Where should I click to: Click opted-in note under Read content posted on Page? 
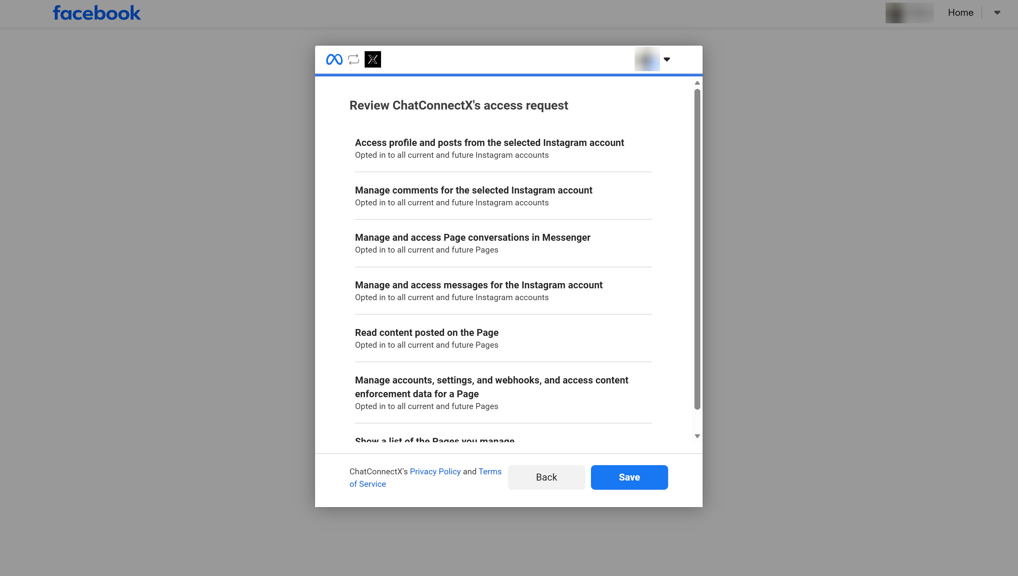point(426,345)
